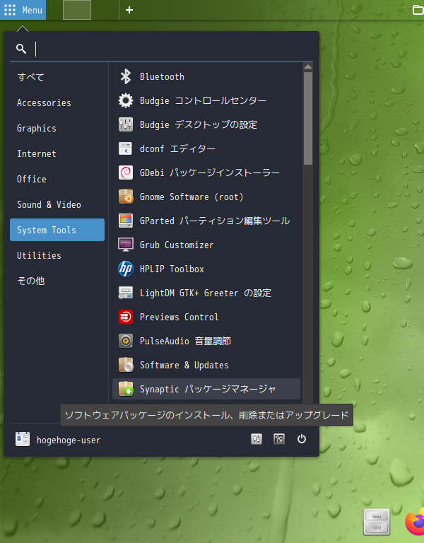Open settings icon in menu footer
Image resolution: width=424 pixels, height=543 pixels.
pos(257,439)
